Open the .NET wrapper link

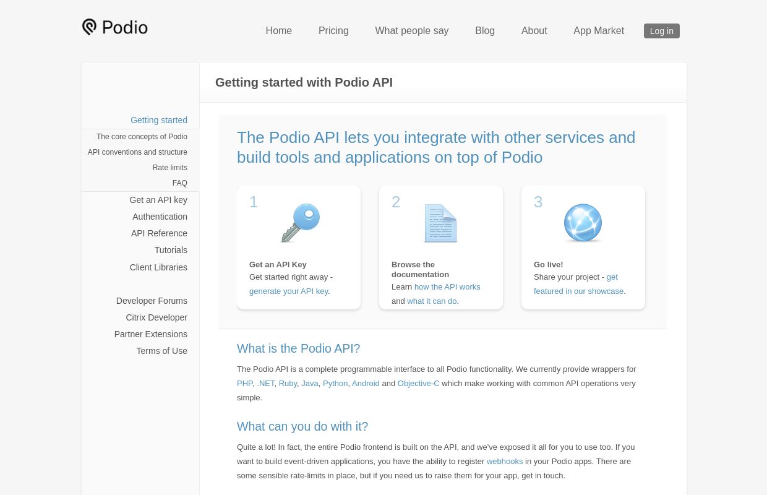point(266,384)
